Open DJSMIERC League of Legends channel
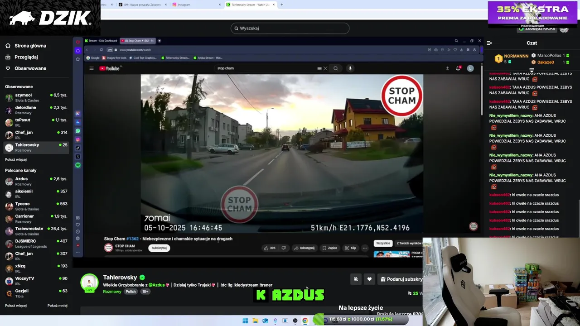The image size is (580, 326). (36, 243)
